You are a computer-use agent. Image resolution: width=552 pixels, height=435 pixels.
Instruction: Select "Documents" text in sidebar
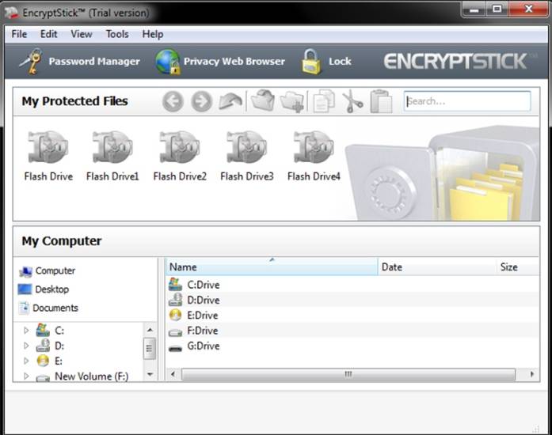55,308
